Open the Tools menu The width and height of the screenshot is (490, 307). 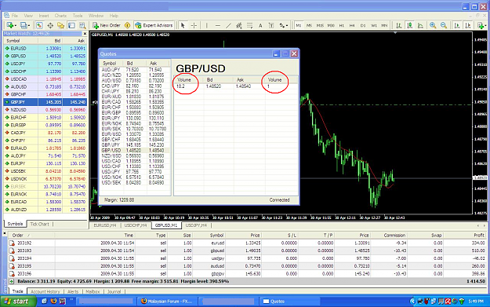[x=78, y=16]
